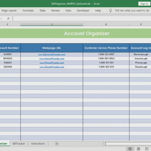
Task: Switch to Page Break Preview icon
Action: coord(147,149)
